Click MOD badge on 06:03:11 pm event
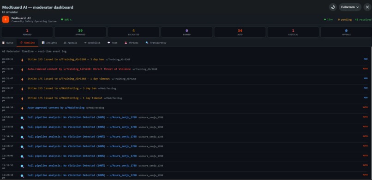This screenshot has width=372, height=180. point(366,59)
